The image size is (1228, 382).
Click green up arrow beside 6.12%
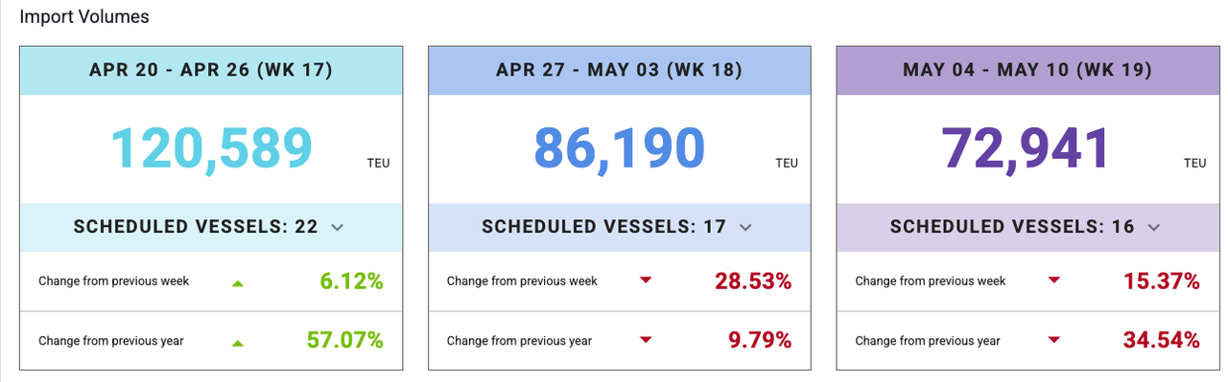tap(238, 282)
